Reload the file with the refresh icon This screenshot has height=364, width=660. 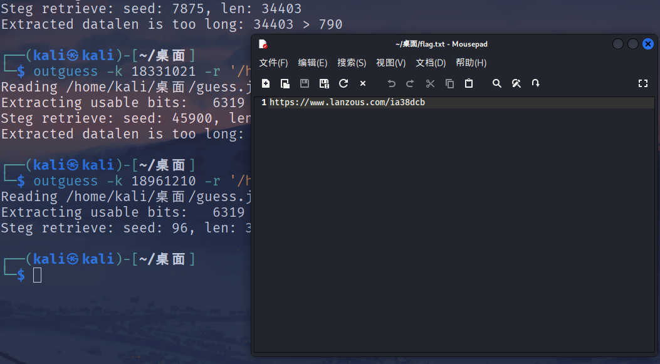pos(343,83)
